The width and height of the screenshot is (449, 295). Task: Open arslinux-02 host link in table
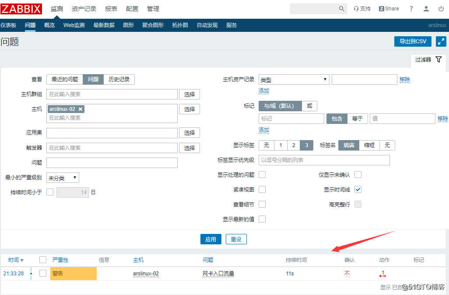pos(146,274)
